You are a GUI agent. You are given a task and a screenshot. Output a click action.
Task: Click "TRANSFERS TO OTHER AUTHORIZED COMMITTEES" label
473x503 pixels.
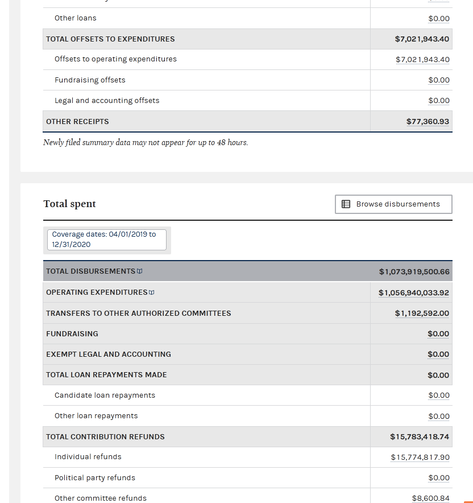click(139, 314)
